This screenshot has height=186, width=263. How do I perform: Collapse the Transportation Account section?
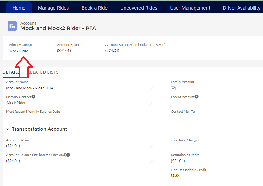tap(8, 129)
